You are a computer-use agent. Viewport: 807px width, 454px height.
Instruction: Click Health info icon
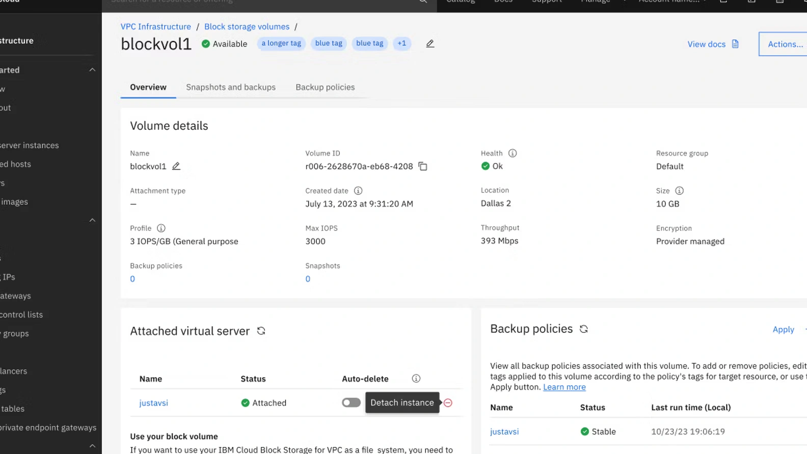(x=513, y=153)
